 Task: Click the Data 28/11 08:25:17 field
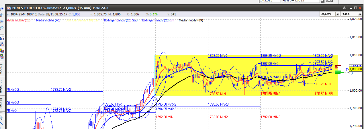pyautogui.click(x=53, y=14)
